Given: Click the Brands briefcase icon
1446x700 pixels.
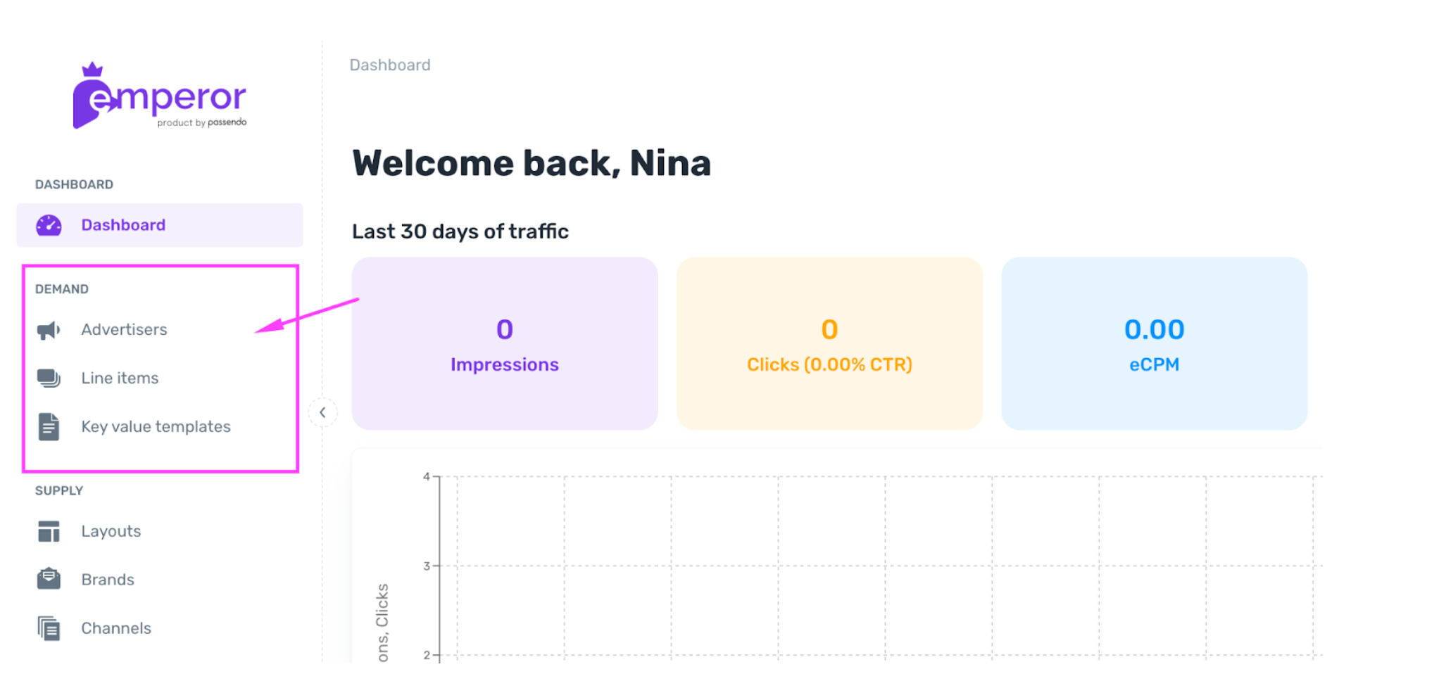Looking at the screenshot, I should pos(49,579).
